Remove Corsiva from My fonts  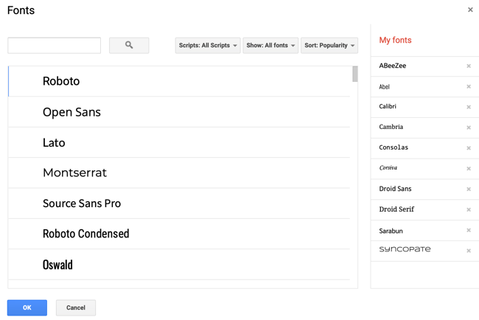(x=469, y=169)
